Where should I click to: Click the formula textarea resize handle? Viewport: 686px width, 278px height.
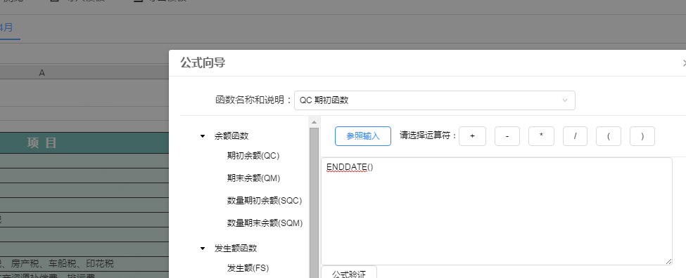669,261
